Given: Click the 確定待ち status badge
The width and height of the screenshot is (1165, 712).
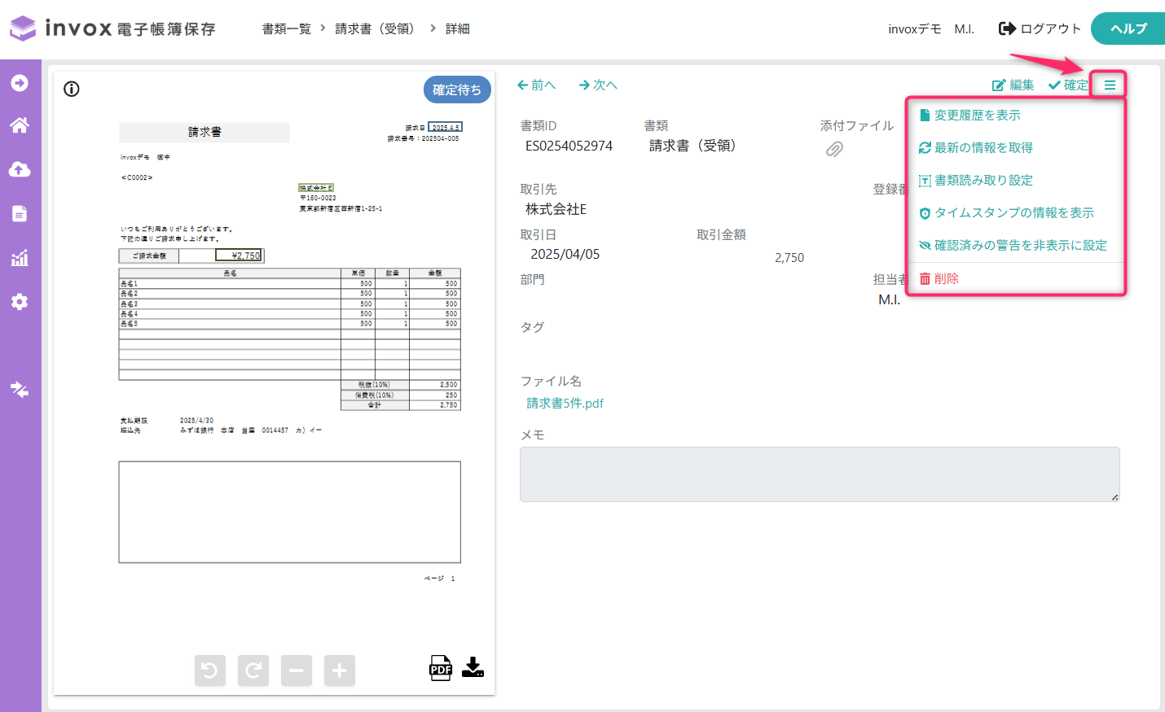Looking at the screenshot, I should 457,90.
